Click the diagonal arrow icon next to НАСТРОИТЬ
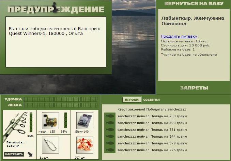 click(30, 154)
